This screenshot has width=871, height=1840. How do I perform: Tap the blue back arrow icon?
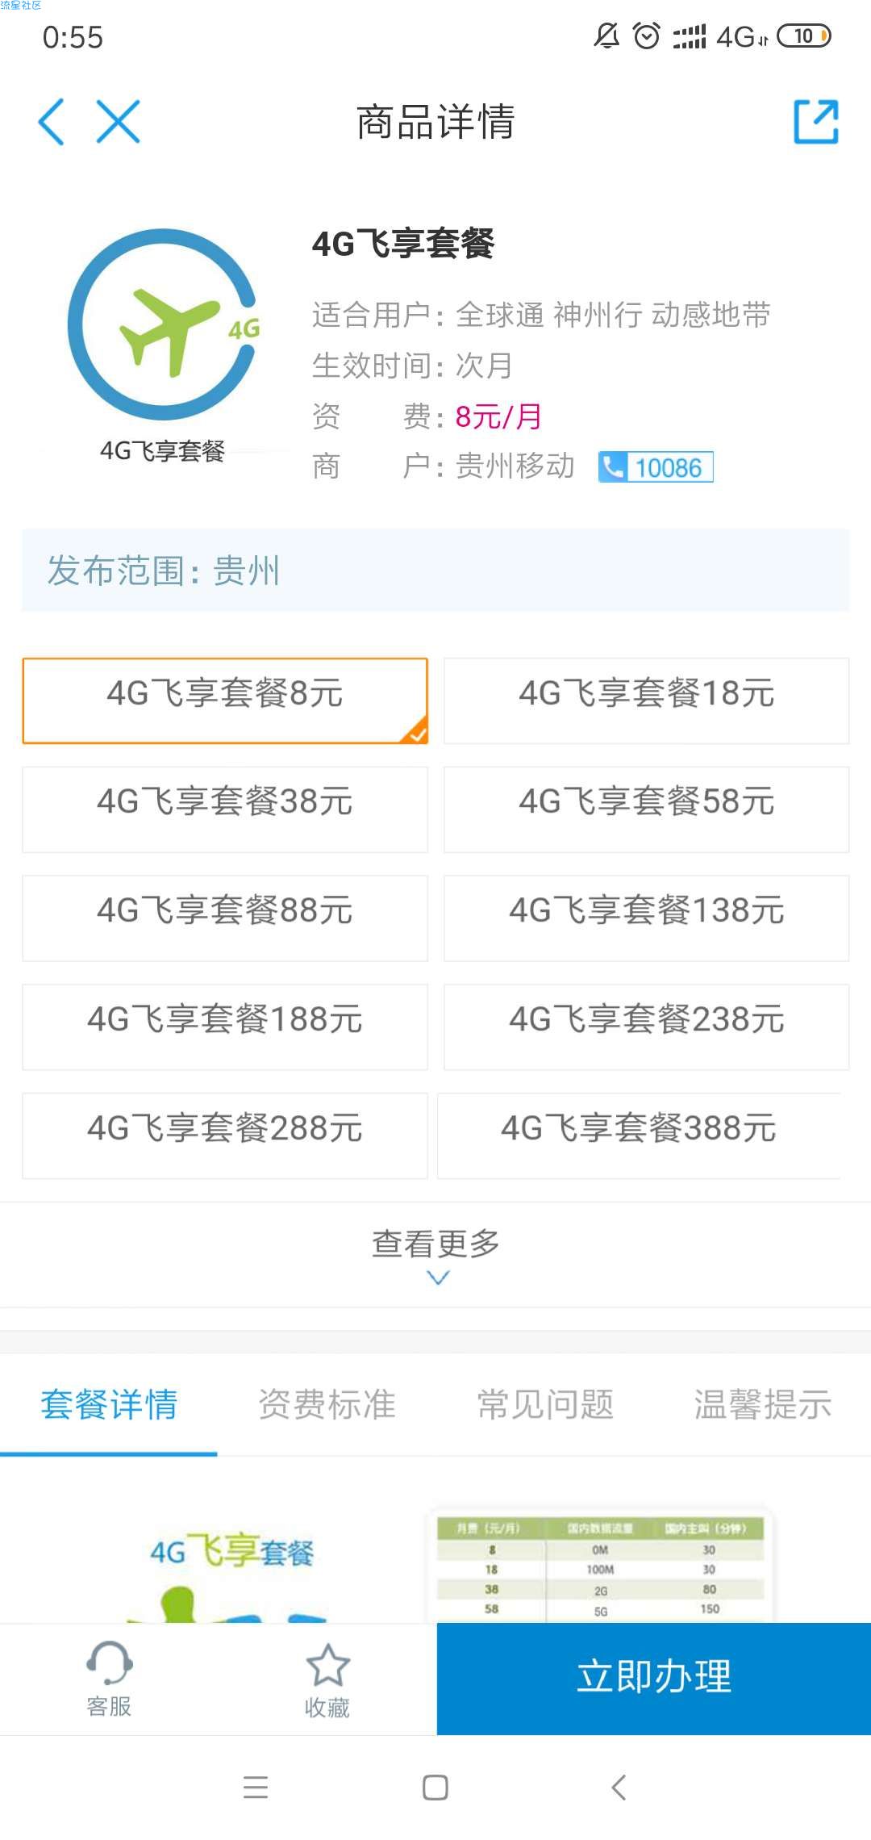pyautogui.click(x=52, y=122)
